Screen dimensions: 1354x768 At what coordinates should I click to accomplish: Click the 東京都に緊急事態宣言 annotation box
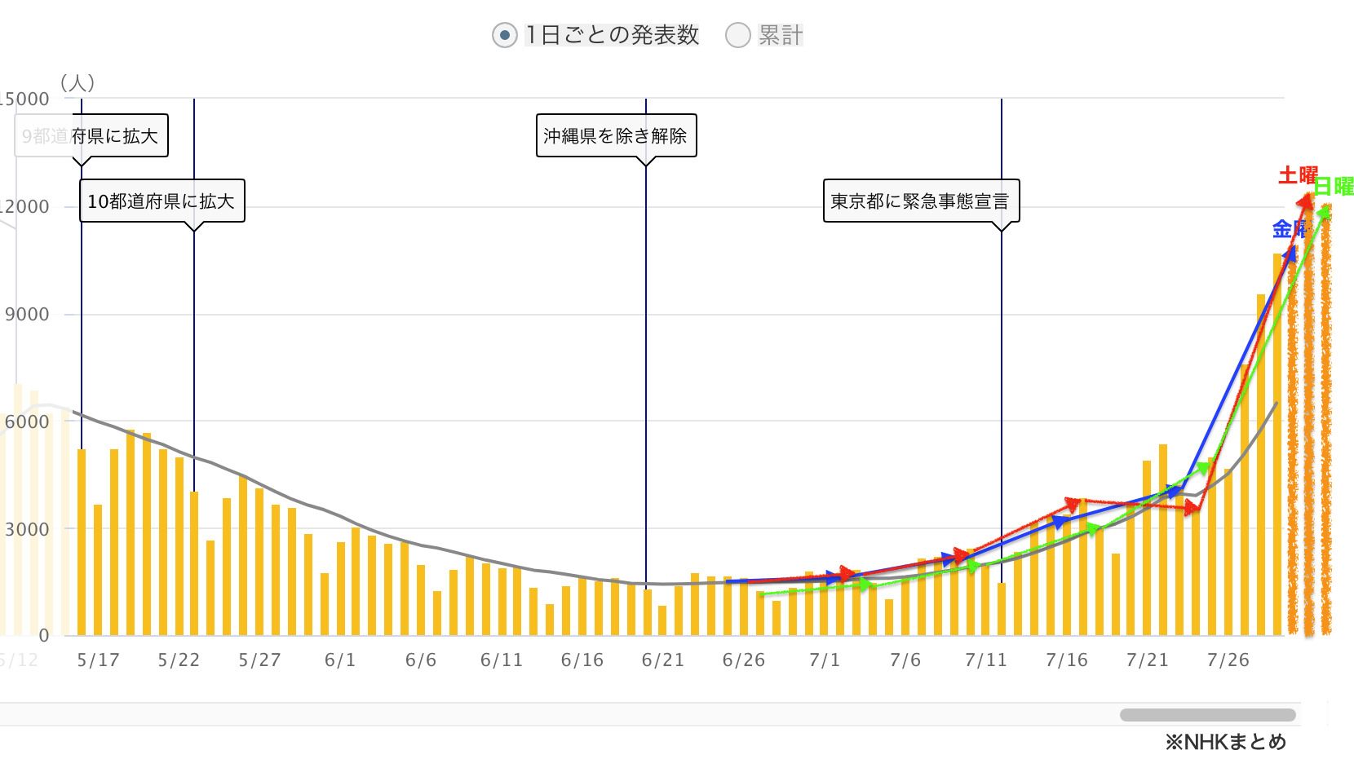tap(921, 201)
